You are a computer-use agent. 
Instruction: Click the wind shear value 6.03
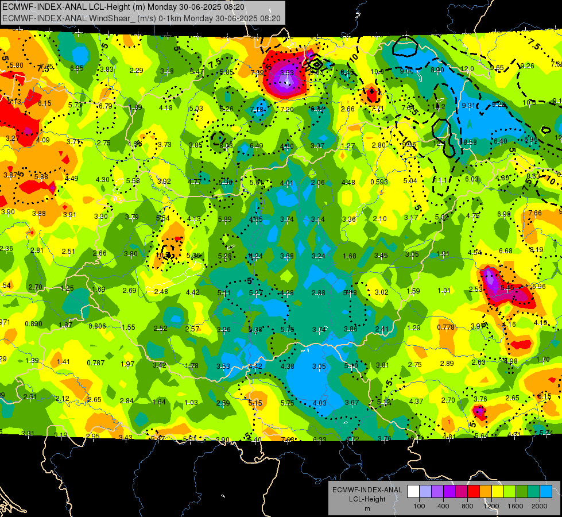pyautogui.click(x=472, y=179)
